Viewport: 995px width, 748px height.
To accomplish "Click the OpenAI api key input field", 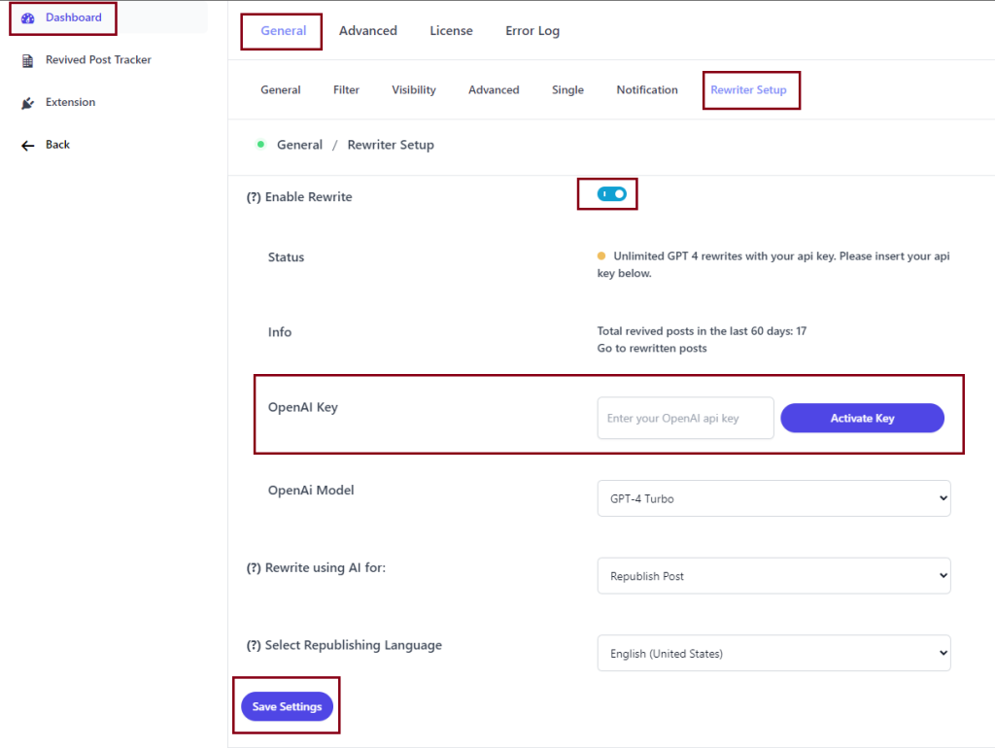I will (x=685, y=419).
